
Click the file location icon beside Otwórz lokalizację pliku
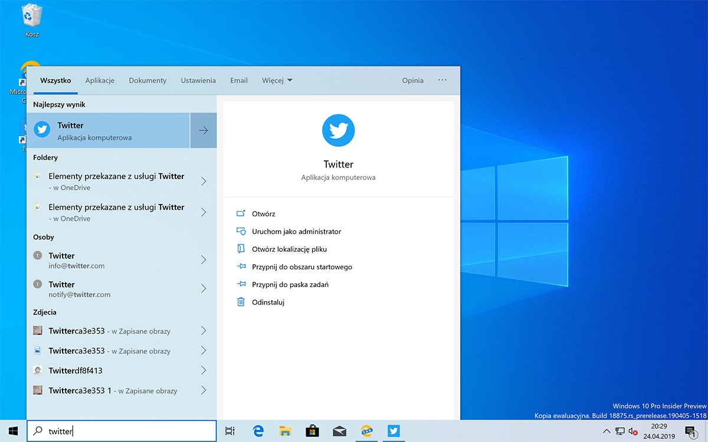[x=241, y=249]
